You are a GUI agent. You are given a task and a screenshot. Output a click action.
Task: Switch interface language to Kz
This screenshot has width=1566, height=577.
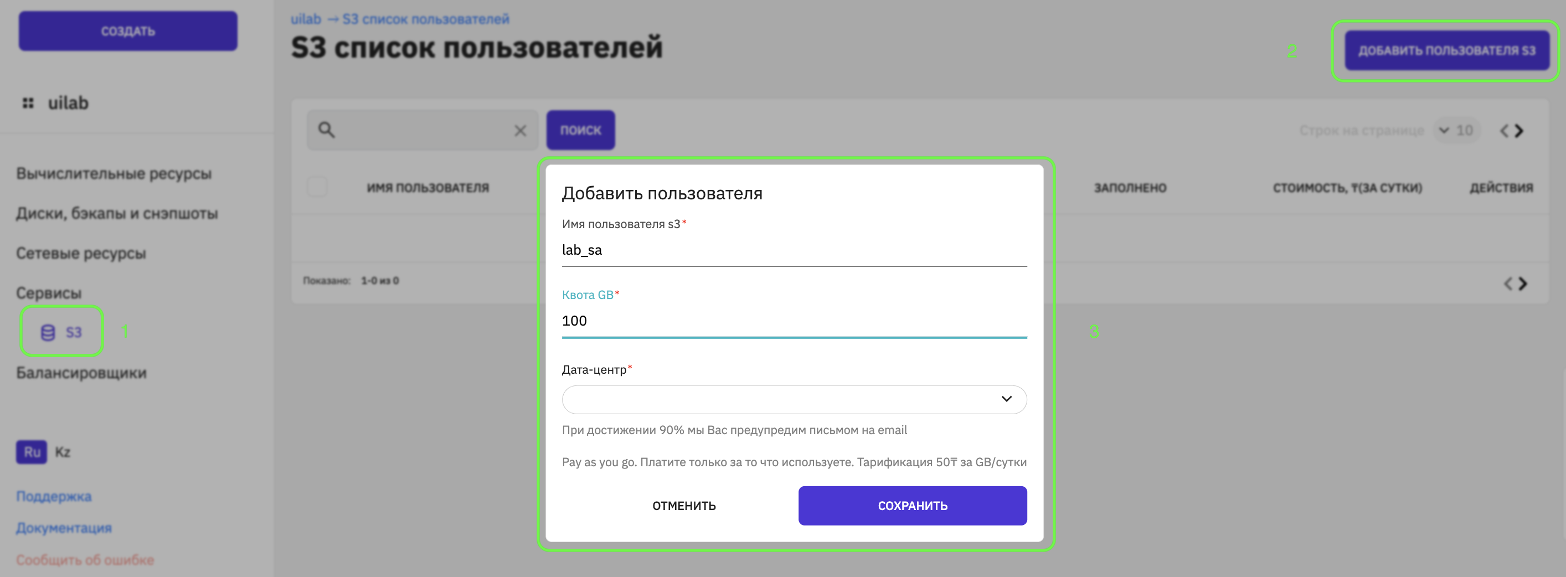point(63,452)
